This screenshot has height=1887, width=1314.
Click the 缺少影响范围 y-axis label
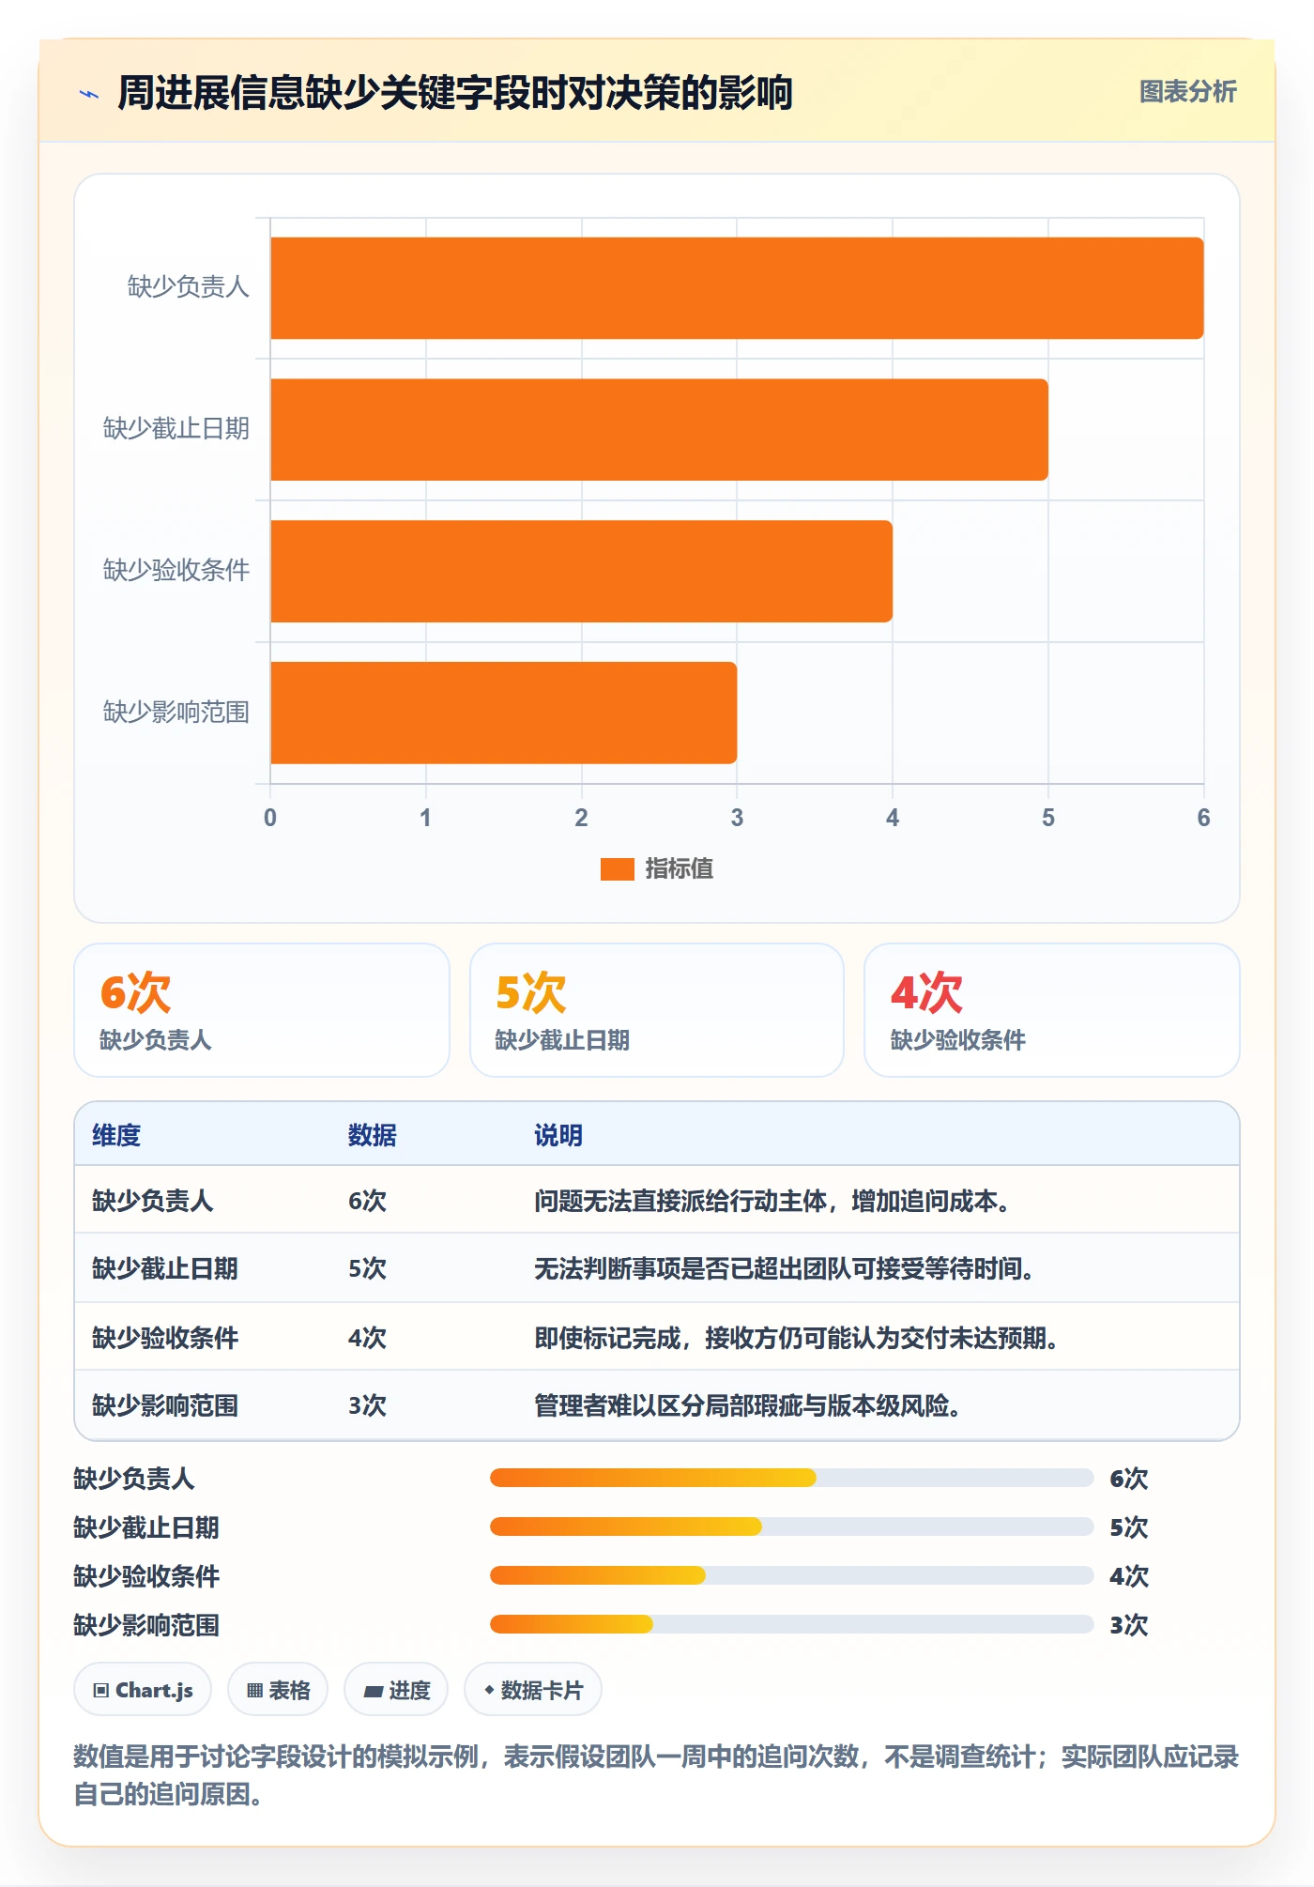coord(176,712)
